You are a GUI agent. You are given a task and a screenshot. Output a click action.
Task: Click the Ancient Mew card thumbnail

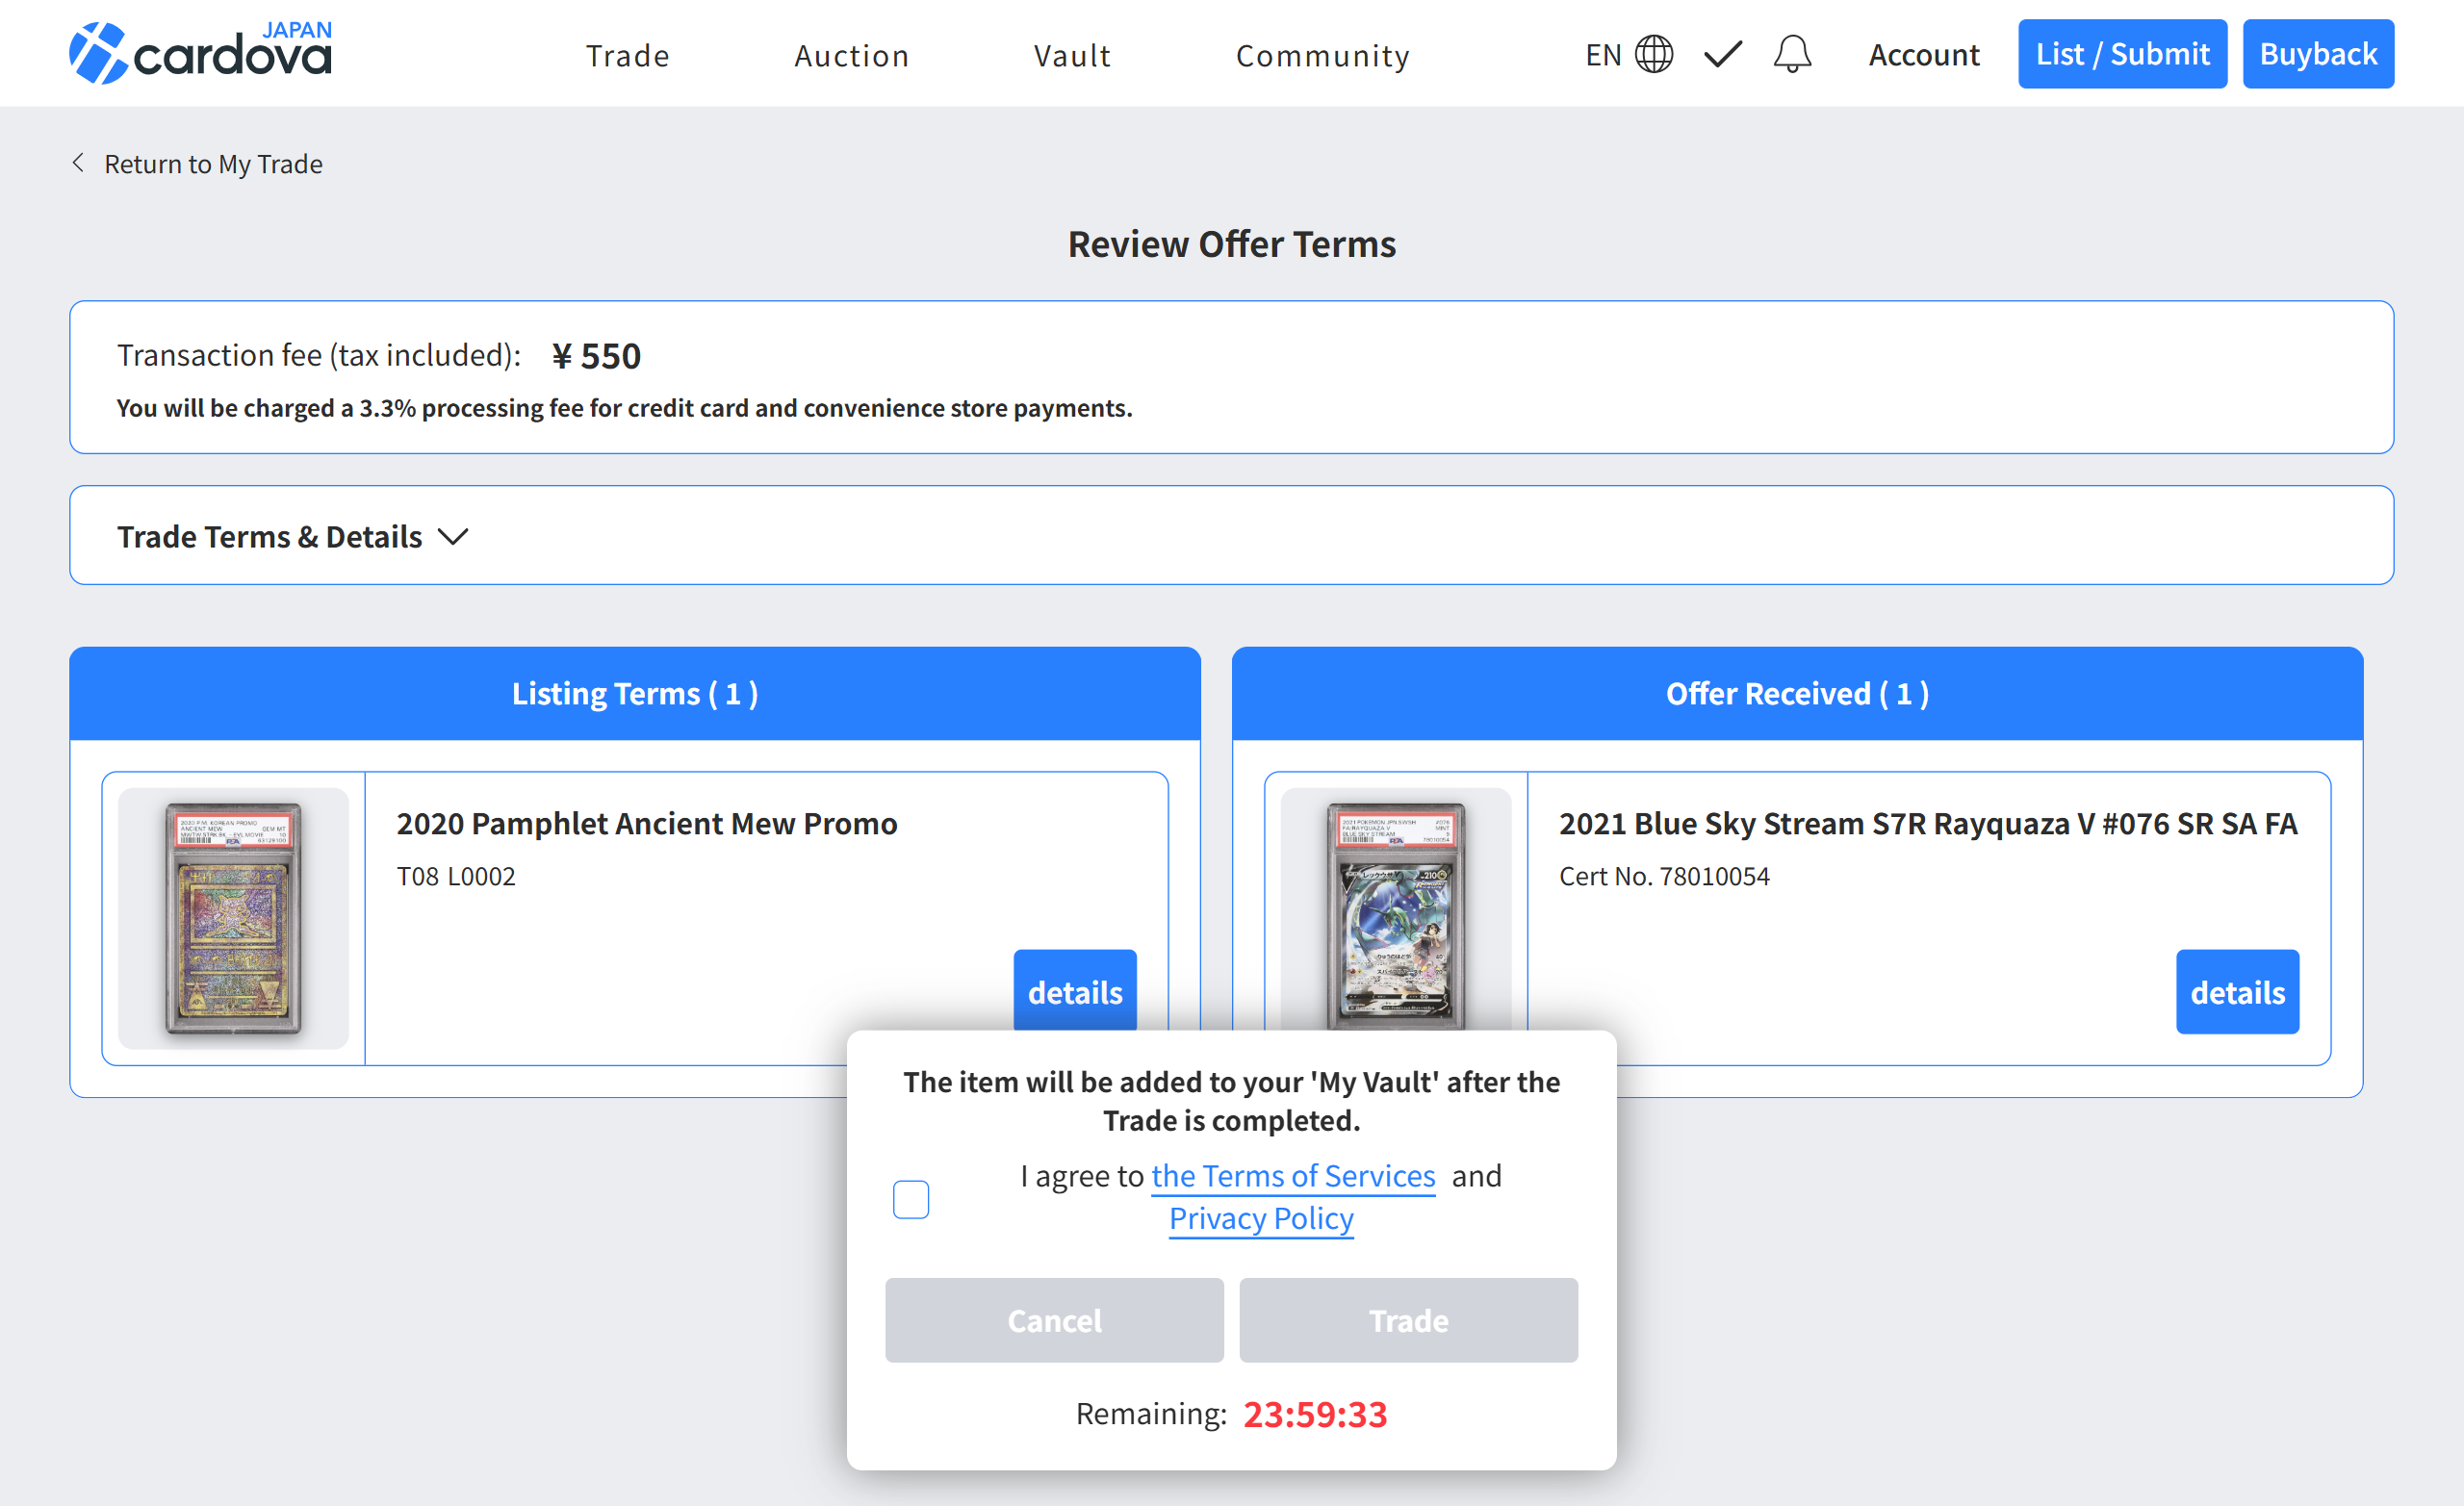233,917
